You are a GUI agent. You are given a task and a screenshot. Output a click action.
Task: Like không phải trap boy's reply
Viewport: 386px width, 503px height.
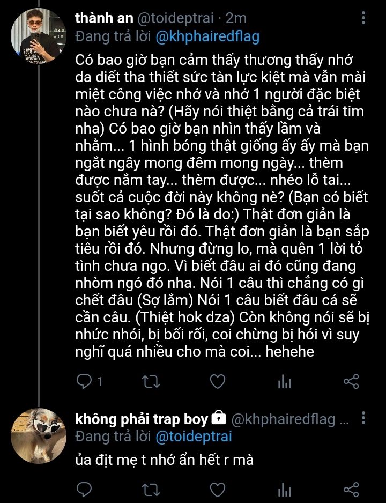click(217, 489)
